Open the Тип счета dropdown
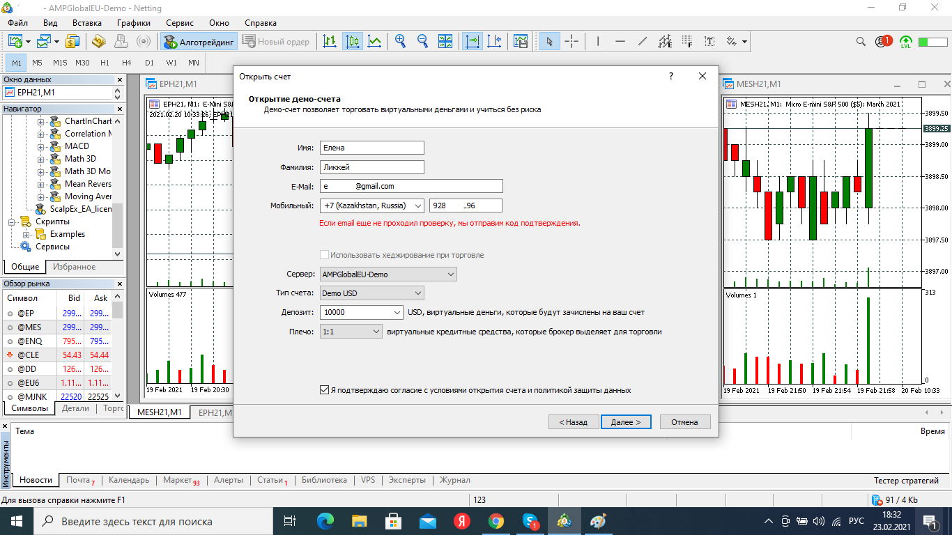This screenshot has height=535, width=952. (371, 293)
